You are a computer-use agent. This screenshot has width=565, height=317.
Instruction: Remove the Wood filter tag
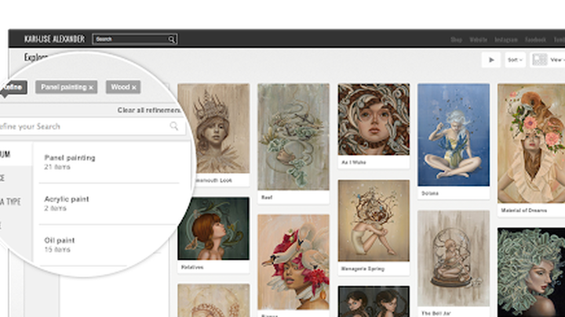click(x=134, y=87)
